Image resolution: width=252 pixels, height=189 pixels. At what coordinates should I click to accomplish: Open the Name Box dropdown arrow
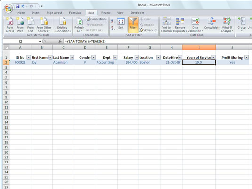(40, 41)
